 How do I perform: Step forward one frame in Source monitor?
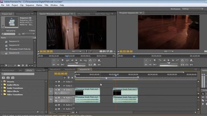(x=81, y=60)
